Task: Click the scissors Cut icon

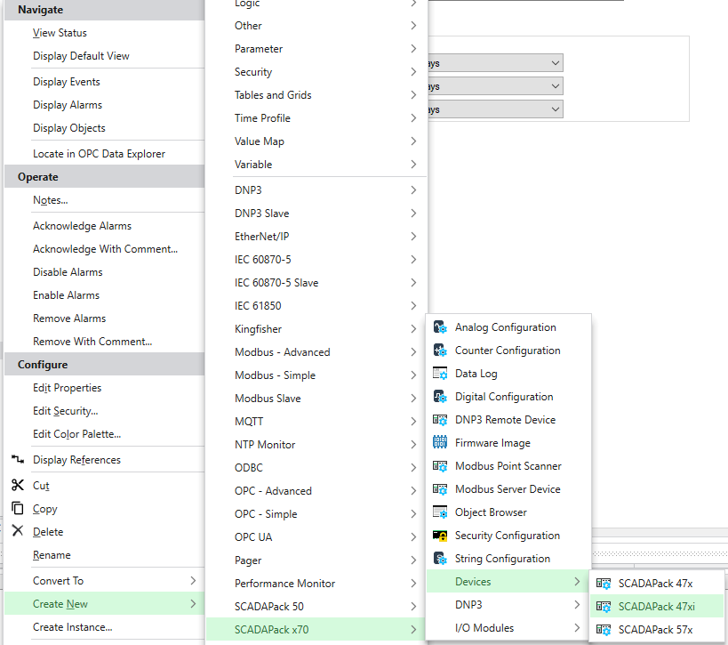Action: coord(18,485)
